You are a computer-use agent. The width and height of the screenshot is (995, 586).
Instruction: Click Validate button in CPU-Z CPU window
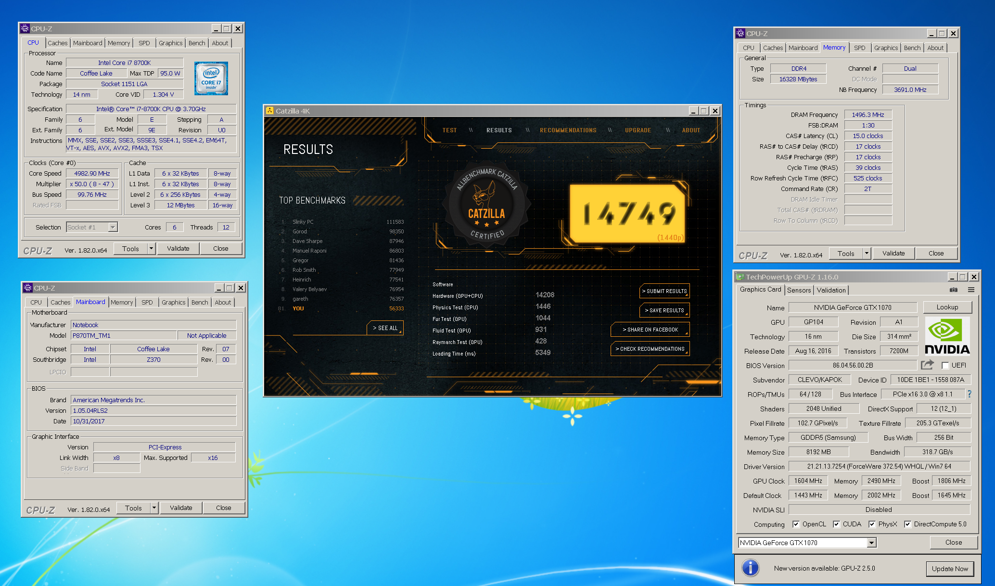[x=178, y=248]
